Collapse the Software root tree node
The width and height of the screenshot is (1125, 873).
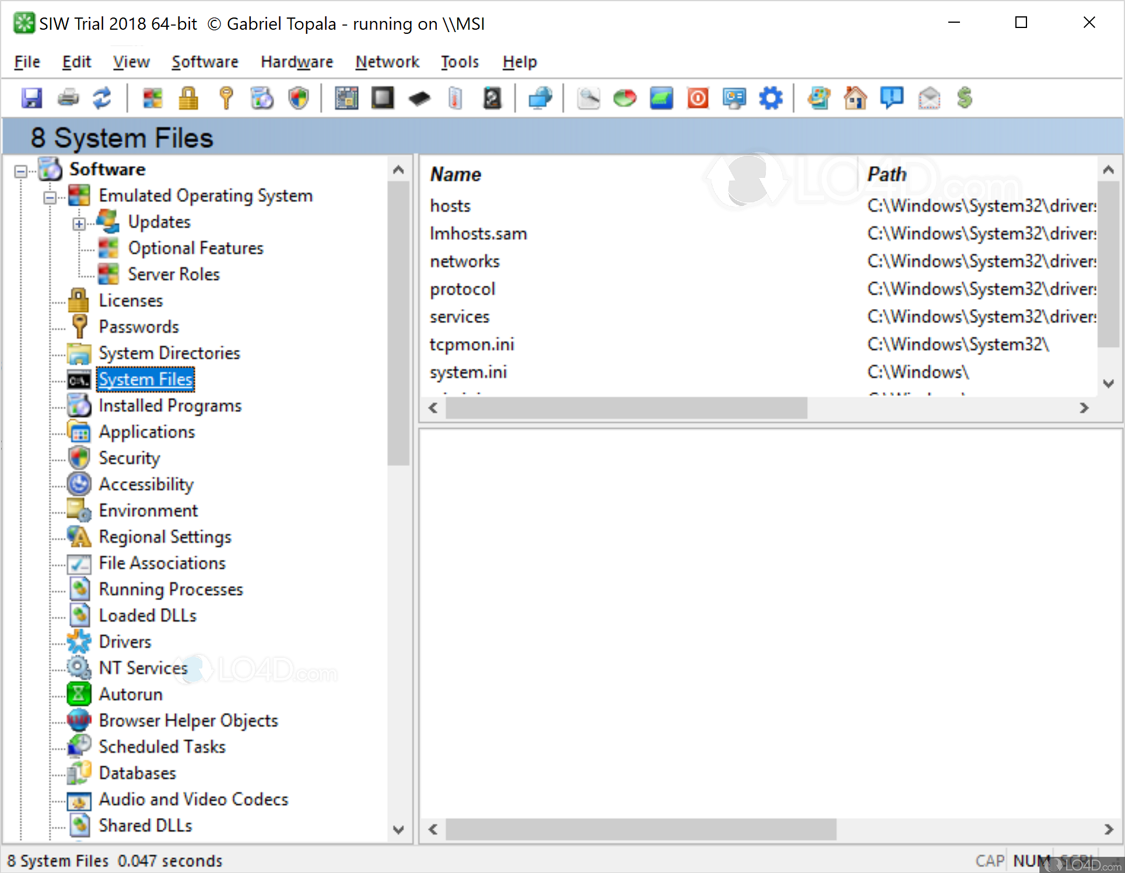[20, 171]
